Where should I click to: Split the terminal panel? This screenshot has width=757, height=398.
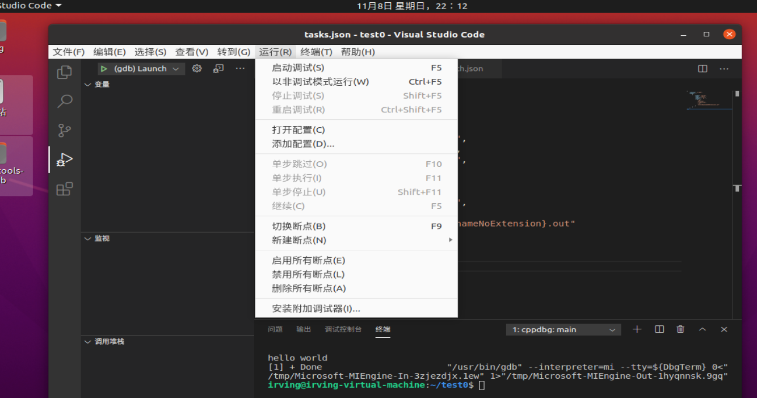point(659,329)
